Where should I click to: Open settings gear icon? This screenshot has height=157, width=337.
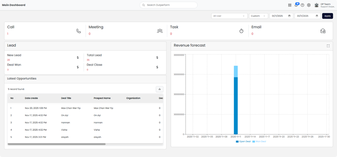(309, 5)
